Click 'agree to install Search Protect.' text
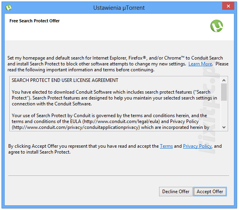Image resolution: width=239 pixels, height=210 pixels. coord(39,152)
